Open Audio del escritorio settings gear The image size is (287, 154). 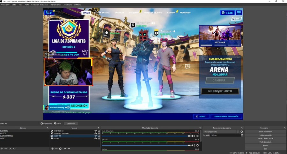click(197, 136)
